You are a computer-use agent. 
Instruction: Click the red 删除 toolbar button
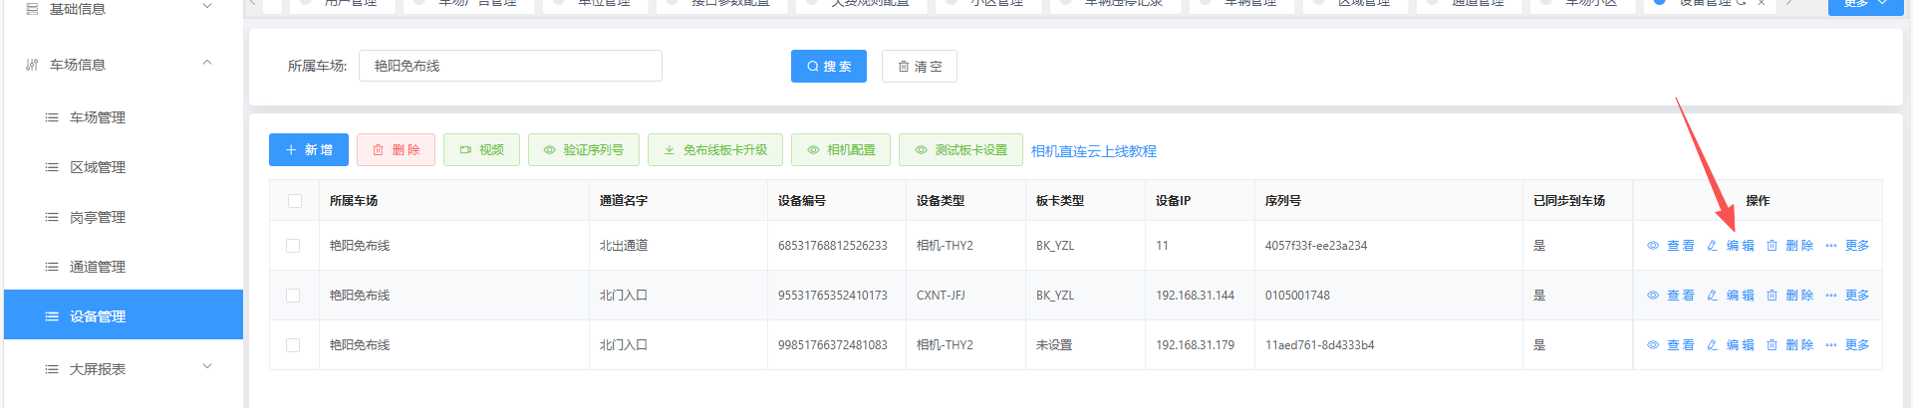click(x=396, y=149)
